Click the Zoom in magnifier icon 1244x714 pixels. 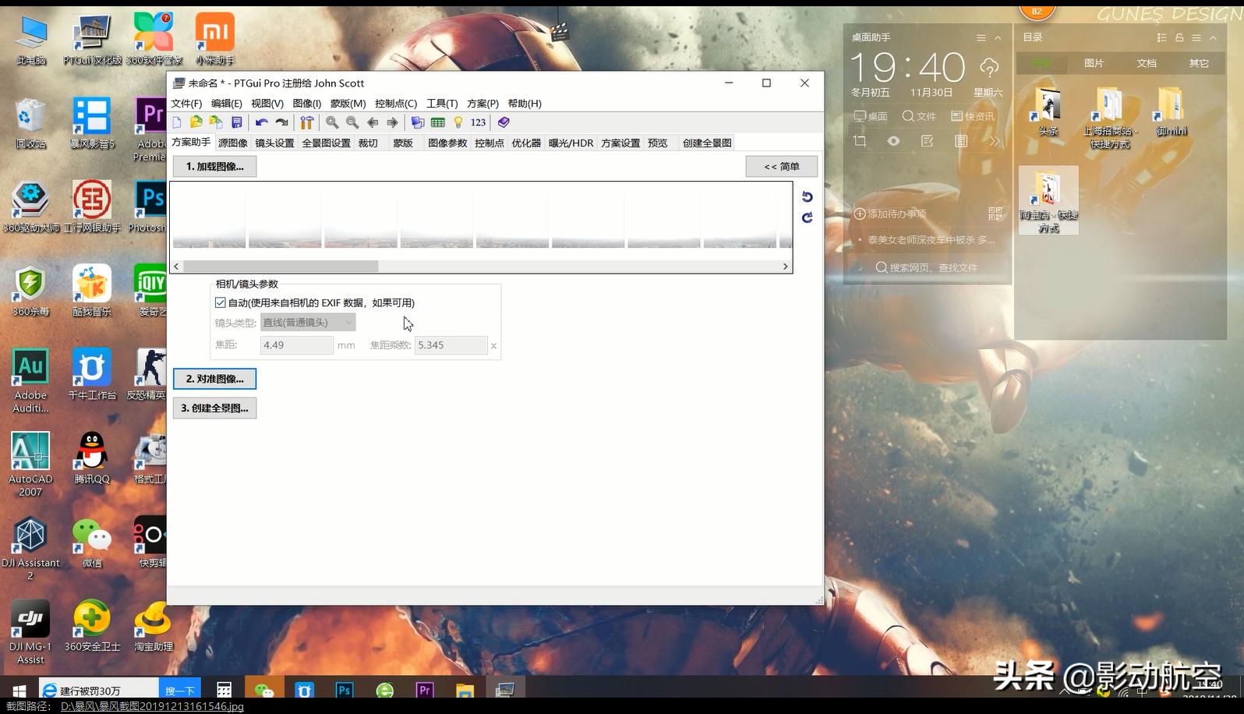pos(332,122)
